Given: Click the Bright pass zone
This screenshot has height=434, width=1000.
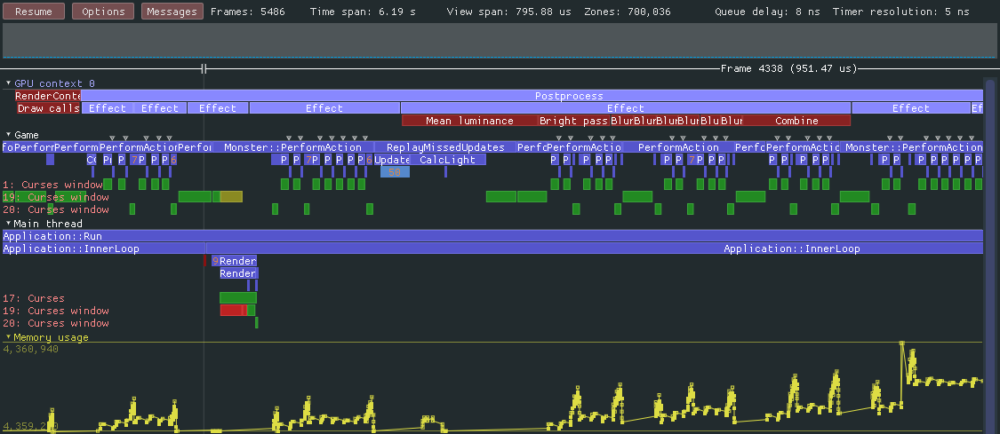Looking at the screenshot, I should pyautogui.click(x=573, y=121).
